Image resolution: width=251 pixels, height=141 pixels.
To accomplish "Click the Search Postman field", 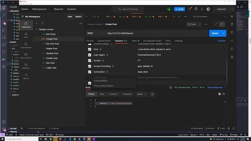I will coord(128,9).
